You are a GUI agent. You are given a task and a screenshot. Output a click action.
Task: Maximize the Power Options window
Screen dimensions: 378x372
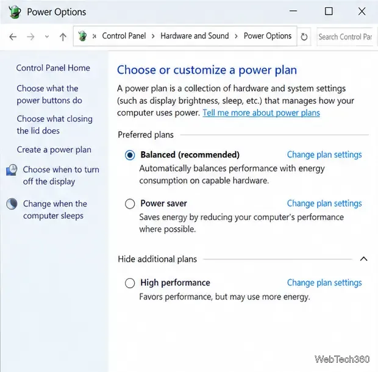coord(329,11)
